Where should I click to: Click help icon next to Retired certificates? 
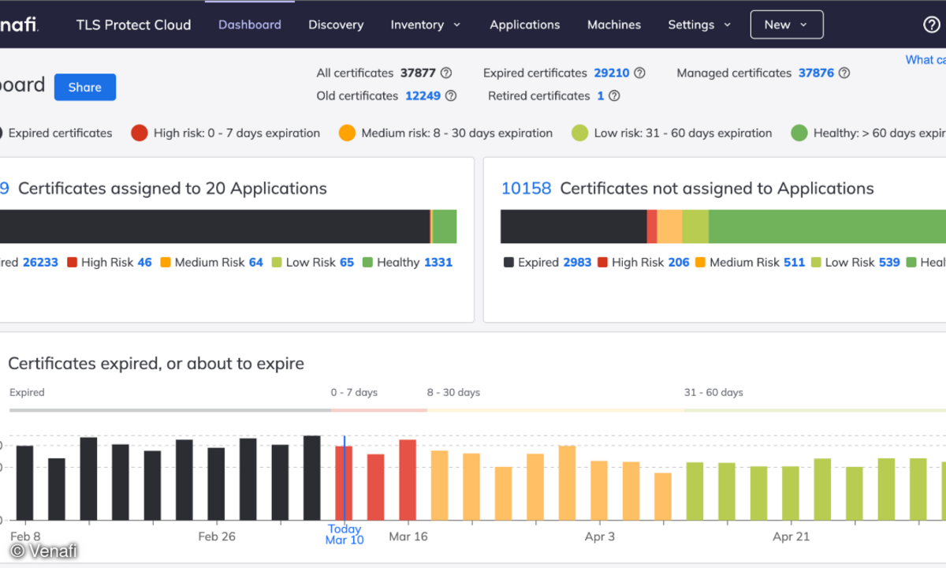[614, 95]
